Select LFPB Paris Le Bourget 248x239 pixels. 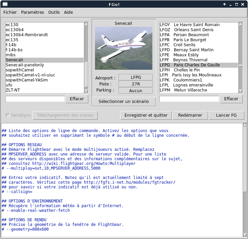pos(199,40)
